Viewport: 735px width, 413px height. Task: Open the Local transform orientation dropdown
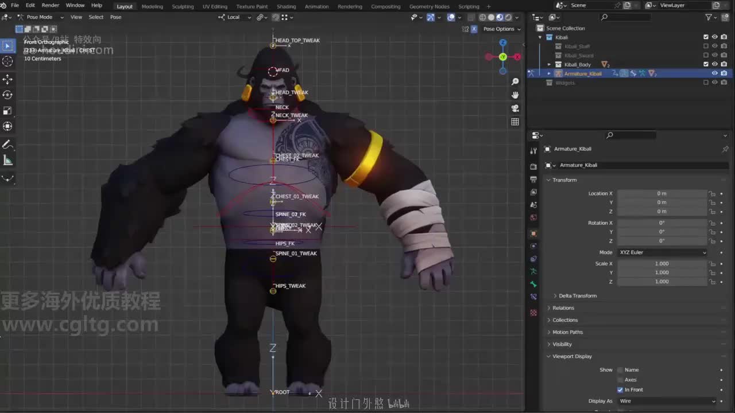click(235, 17)
